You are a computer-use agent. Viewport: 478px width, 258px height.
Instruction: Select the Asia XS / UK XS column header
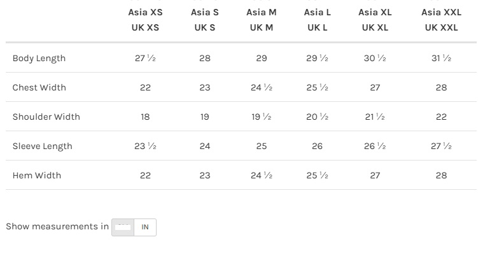point(145,20)
